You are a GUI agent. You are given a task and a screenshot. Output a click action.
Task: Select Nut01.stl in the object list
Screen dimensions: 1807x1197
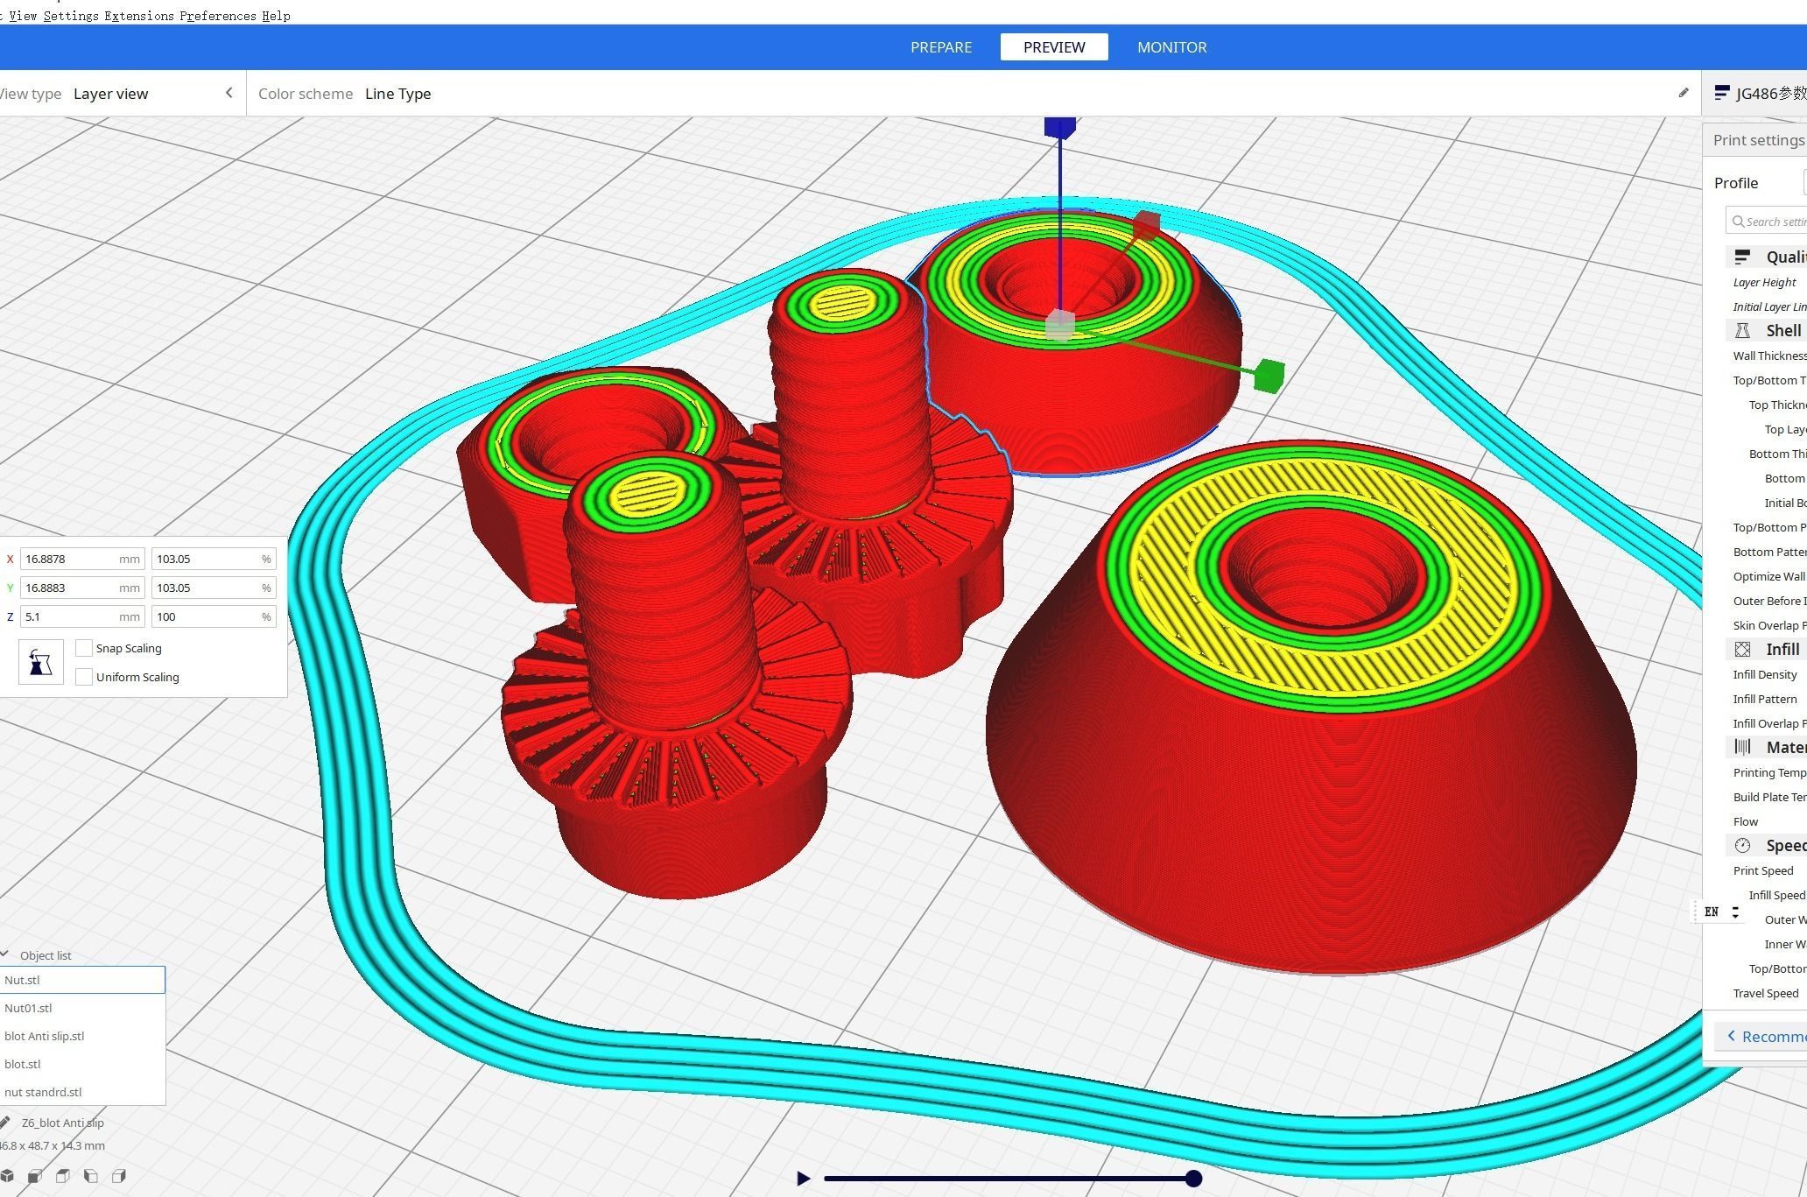tap(29, 1008)
